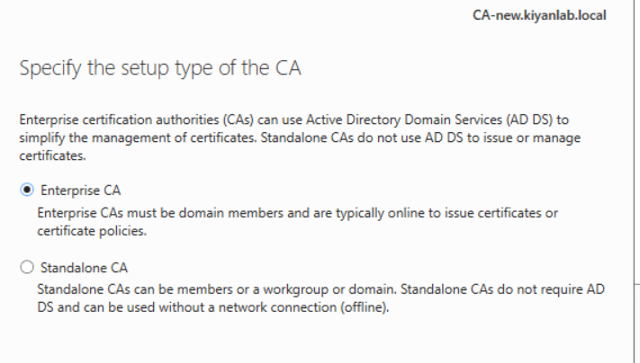The image size is (640, 363).
Task: Click the words "certificate policies"
Action: click(x=92, y=229)
